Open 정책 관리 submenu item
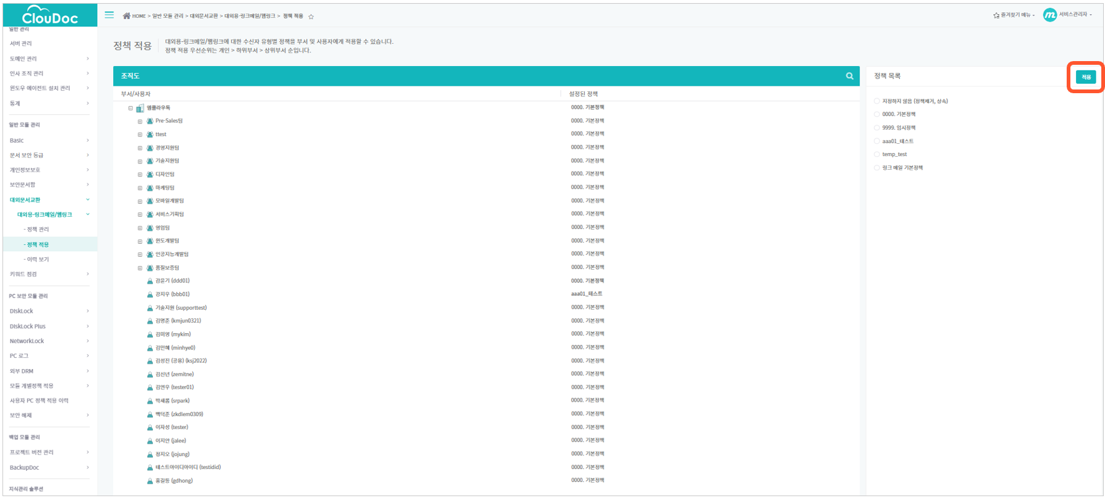Screen dimensions: 1105x498 [x=36, y=230]
